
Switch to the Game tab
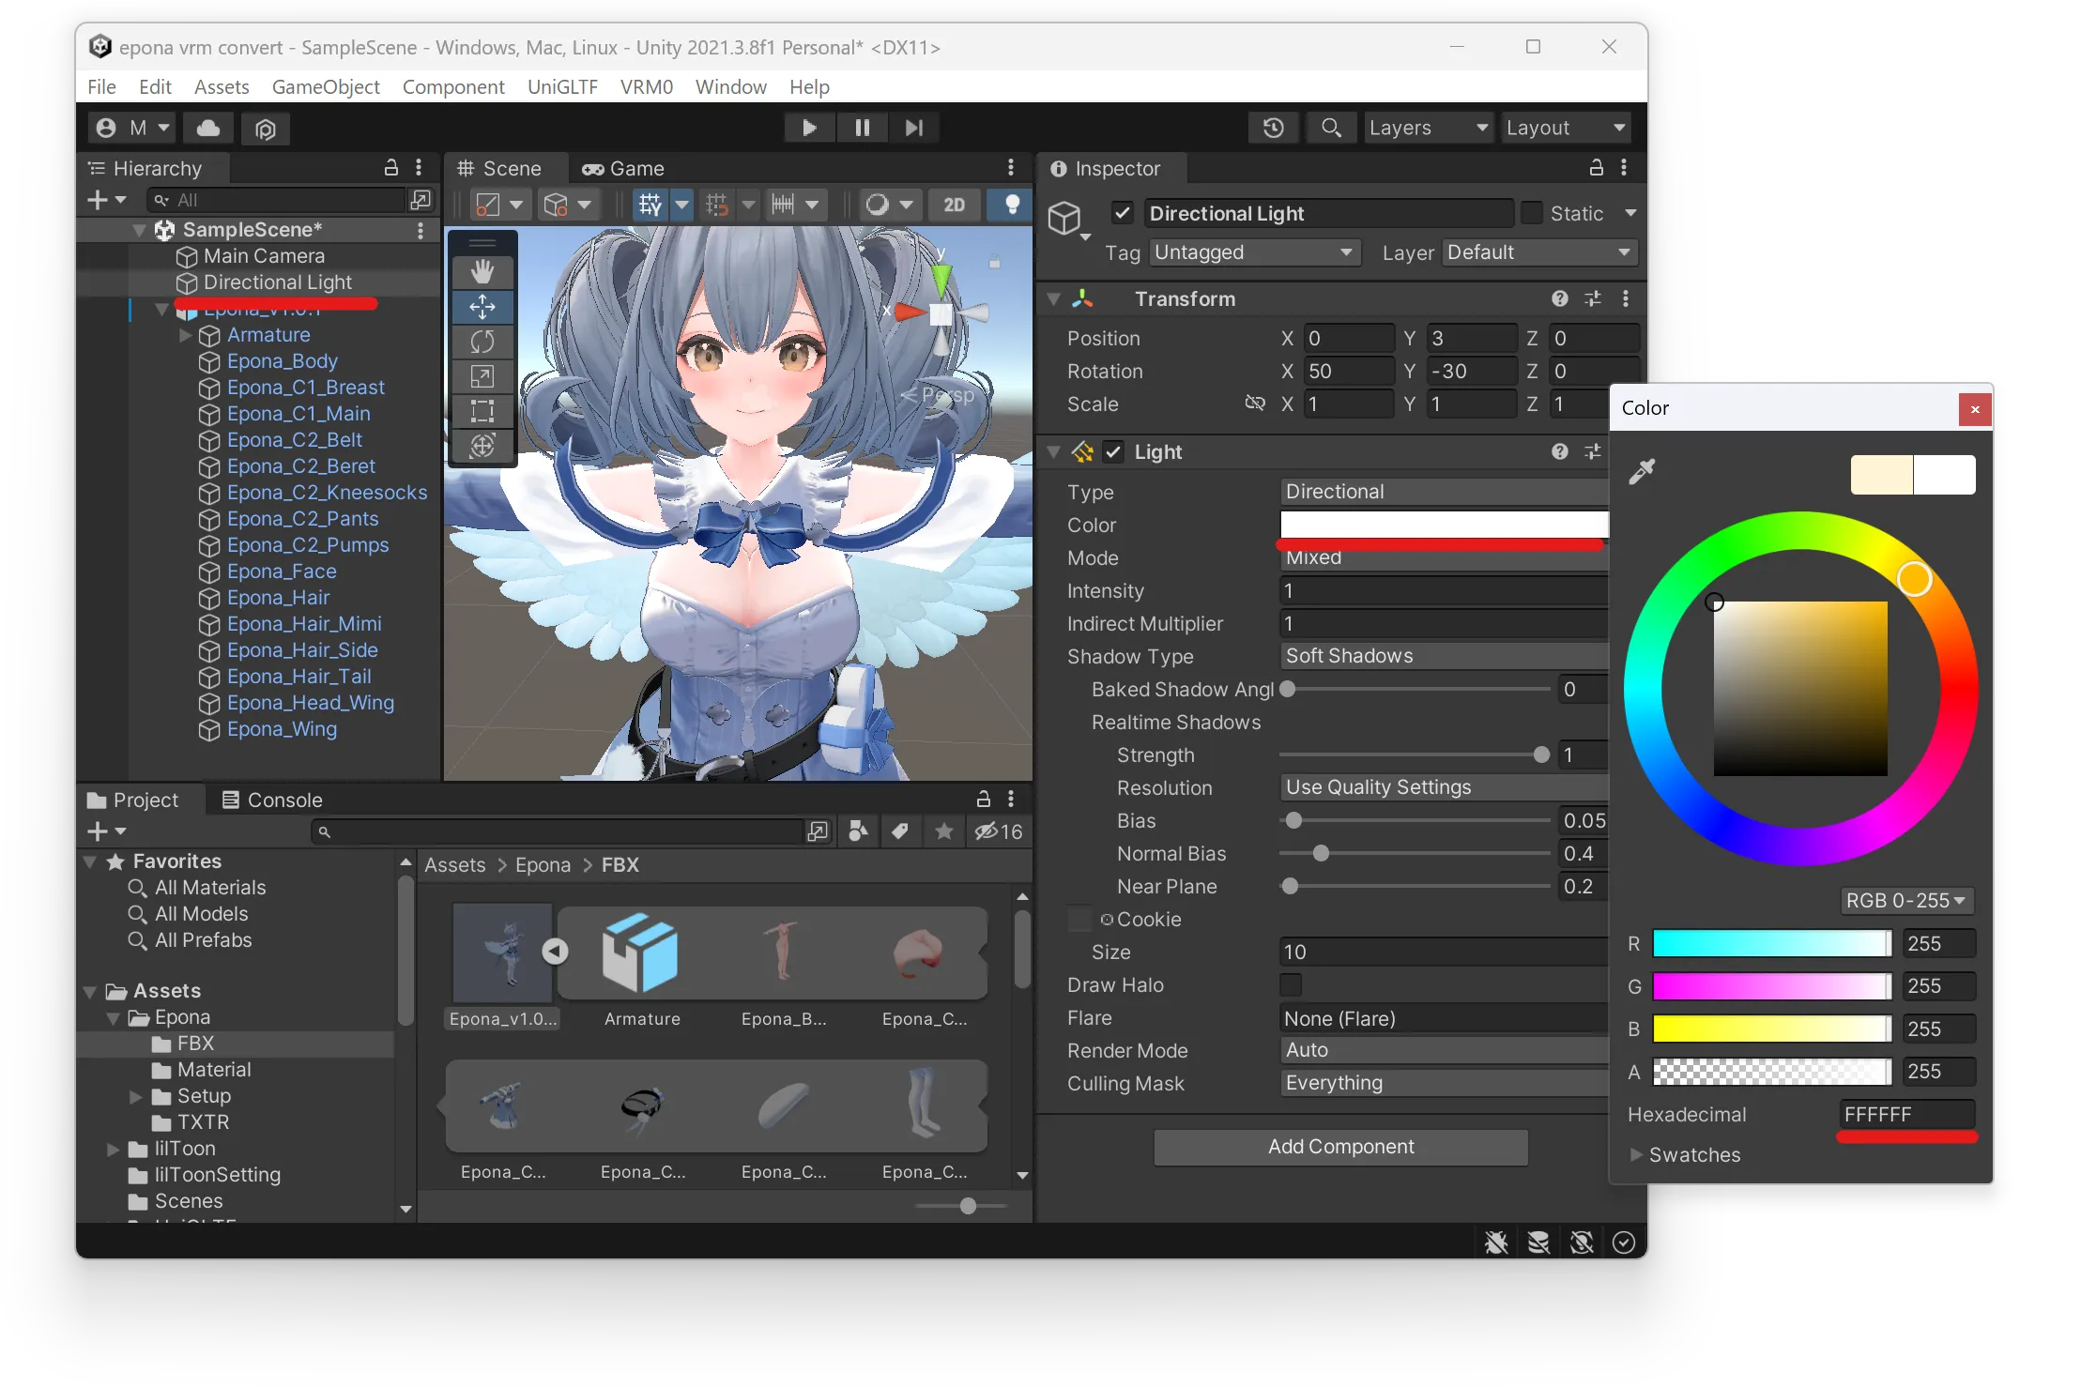623,168
